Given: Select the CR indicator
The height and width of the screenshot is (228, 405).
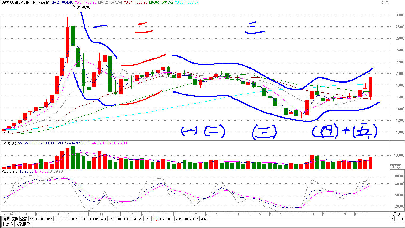Looking at the screenshot, I should pyautogui.click(x=83, y=219).
